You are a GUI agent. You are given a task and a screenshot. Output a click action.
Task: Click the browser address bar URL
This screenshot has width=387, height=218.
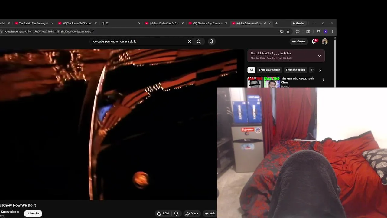[x=49, y=31]
